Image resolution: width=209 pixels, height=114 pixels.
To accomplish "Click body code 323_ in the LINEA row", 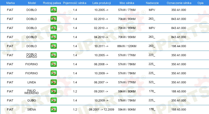I will (x=152, y=82).
